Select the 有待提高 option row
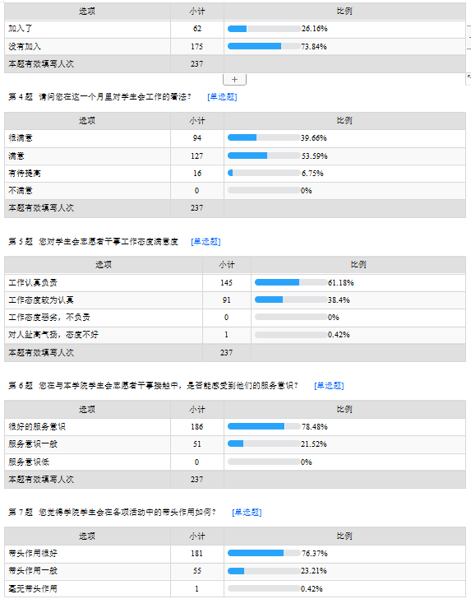This screenshot has width=471, height=599. tap(235, 174)
